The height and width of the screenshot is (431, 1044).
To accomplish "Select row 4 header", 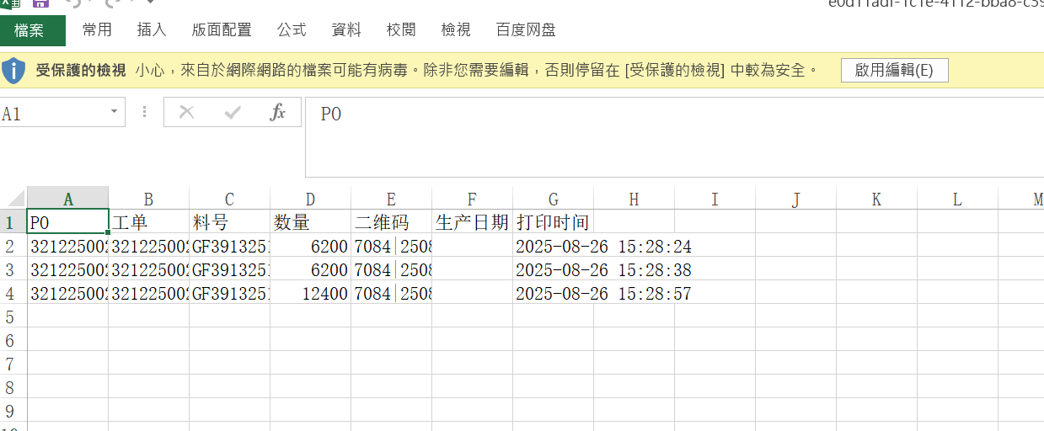I will [11, 294].
